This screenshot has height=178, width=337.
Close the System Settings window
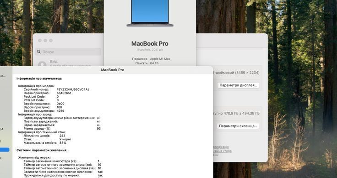40,41
